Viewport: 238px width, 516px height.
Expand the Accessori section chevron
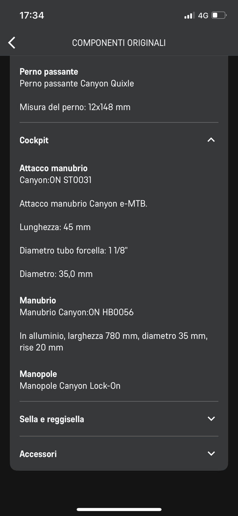[211, 453]
